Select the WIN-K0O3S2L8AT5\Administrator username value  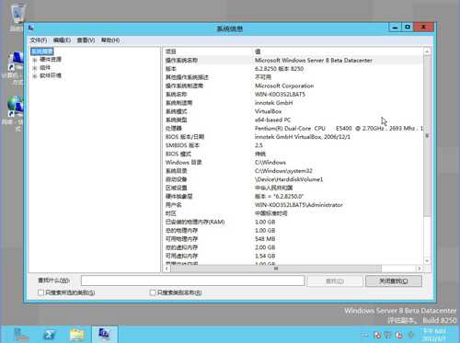pos(299,205)
